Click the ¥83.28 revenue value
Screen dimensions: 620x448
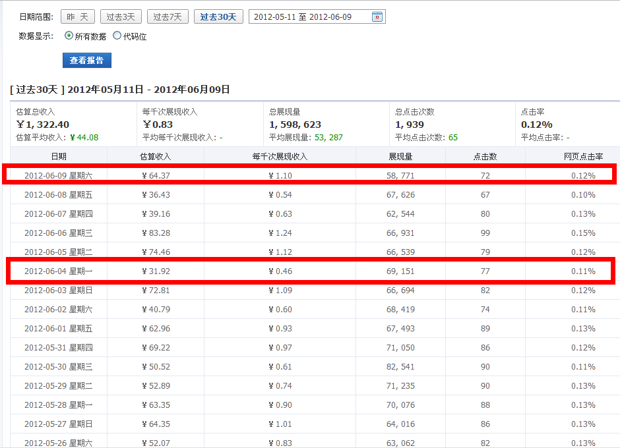tap(156, 233)
